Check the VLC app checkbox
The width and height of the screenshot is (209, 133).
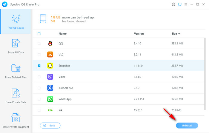tap(39, 55)
